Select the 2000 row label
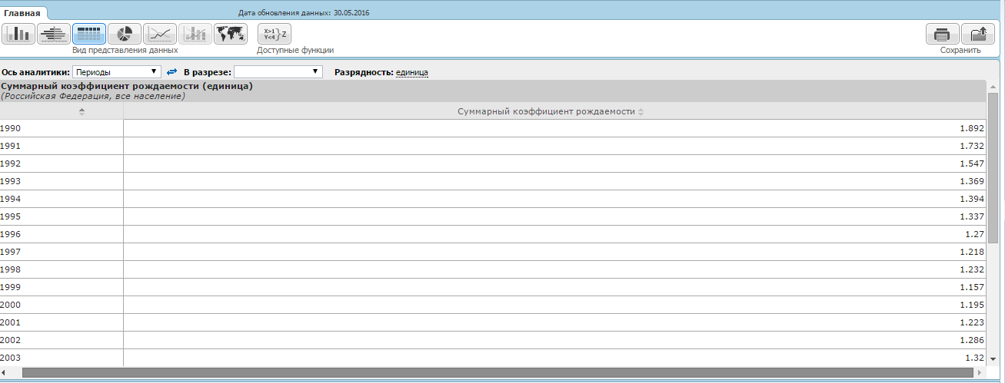Image resolution: width=1005 pixels, height=383 pixels. pyautogui.click(x=10, y=305)
